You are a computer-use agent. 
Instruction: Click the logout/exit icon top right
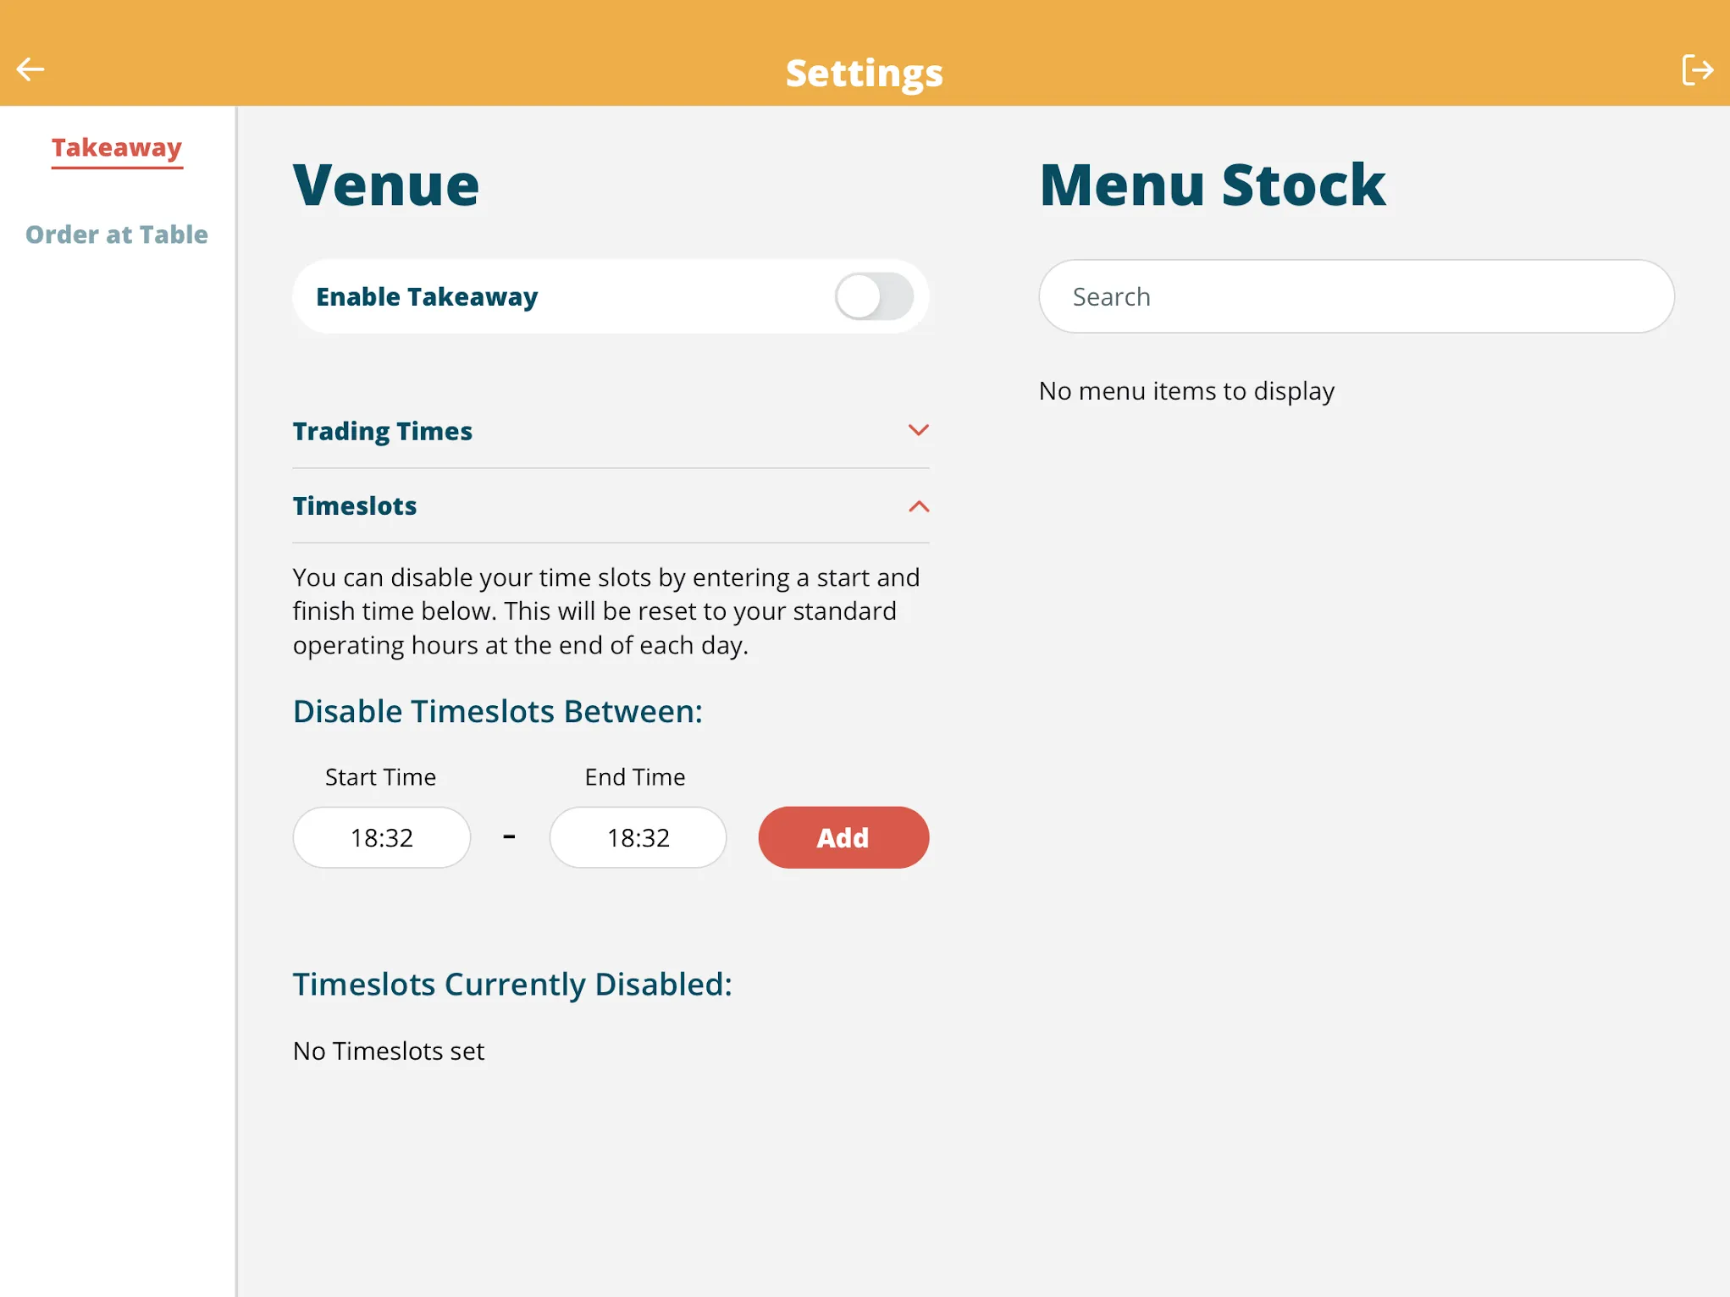(x=1697, y=68)
